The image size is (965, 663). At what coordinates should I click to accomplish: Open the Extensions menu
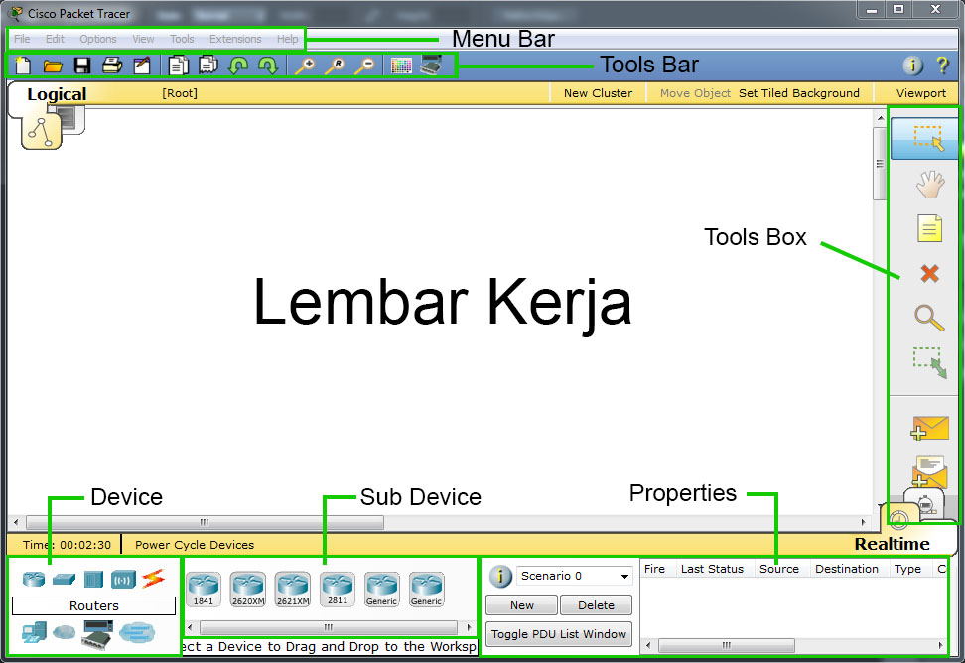pyautogui.click(x=235, y=39)
